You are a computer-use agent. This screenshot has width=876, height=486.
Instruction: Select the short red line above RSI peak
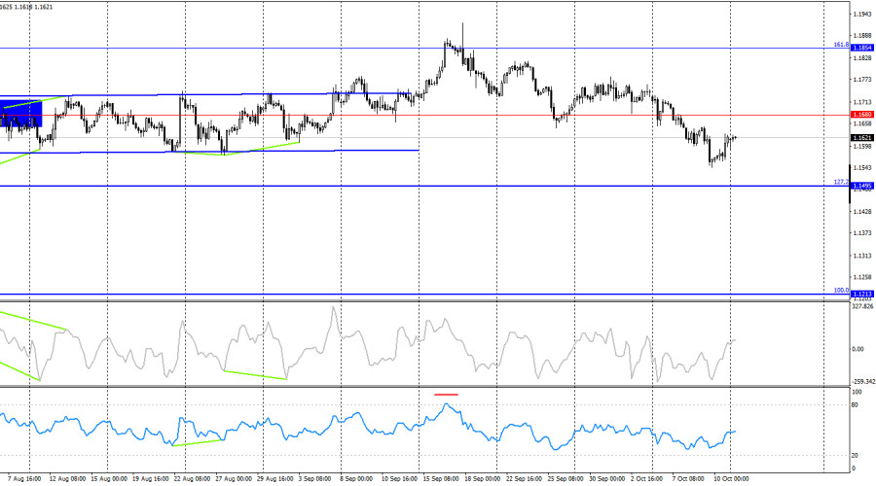pyautogui.click(x=446, y=395)
